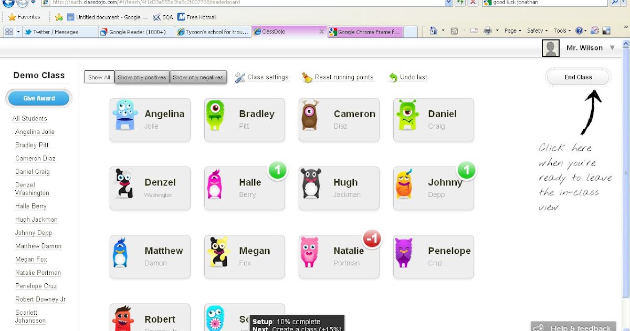Image resolution: width=630 pixels, height=331 pixels.
Task: Open the search provider dropdown arrow
Action: click(x=624, y=3)
